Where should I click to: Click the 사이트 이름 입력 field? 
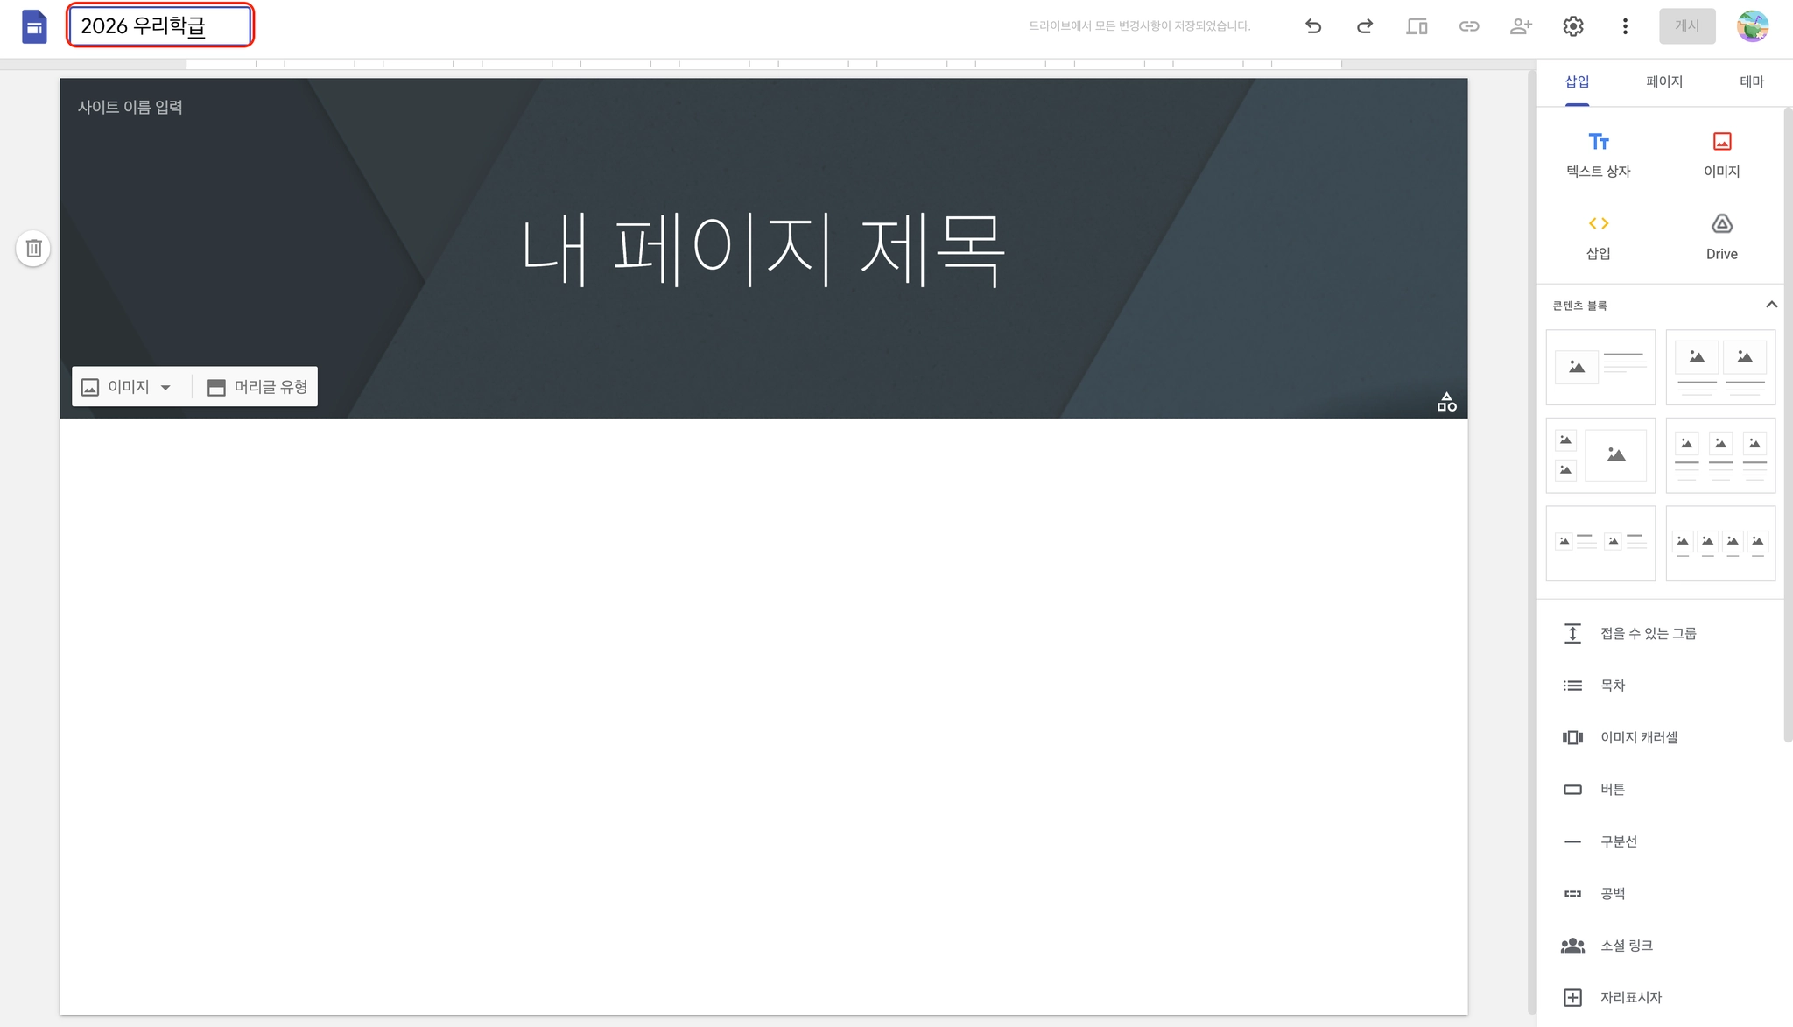130,107
